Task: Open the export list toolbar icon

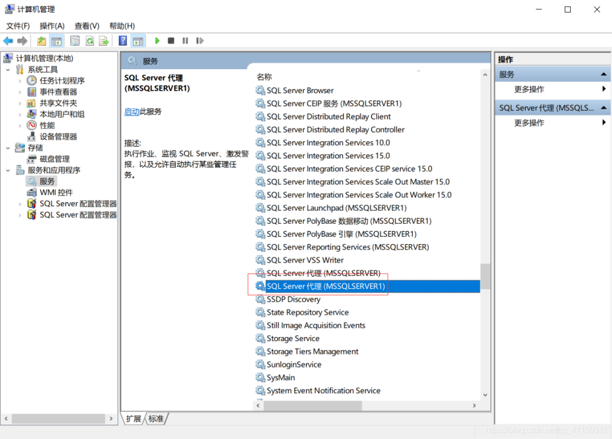Action: tap(104, 40)
